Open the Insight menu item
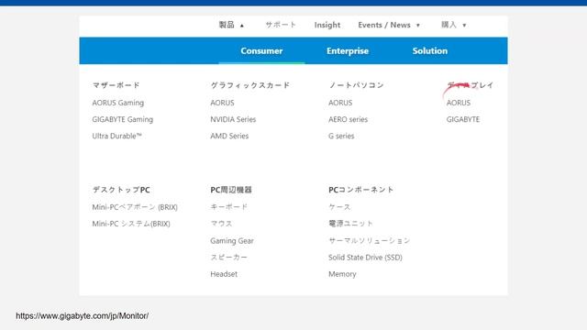 click(327, 25)
